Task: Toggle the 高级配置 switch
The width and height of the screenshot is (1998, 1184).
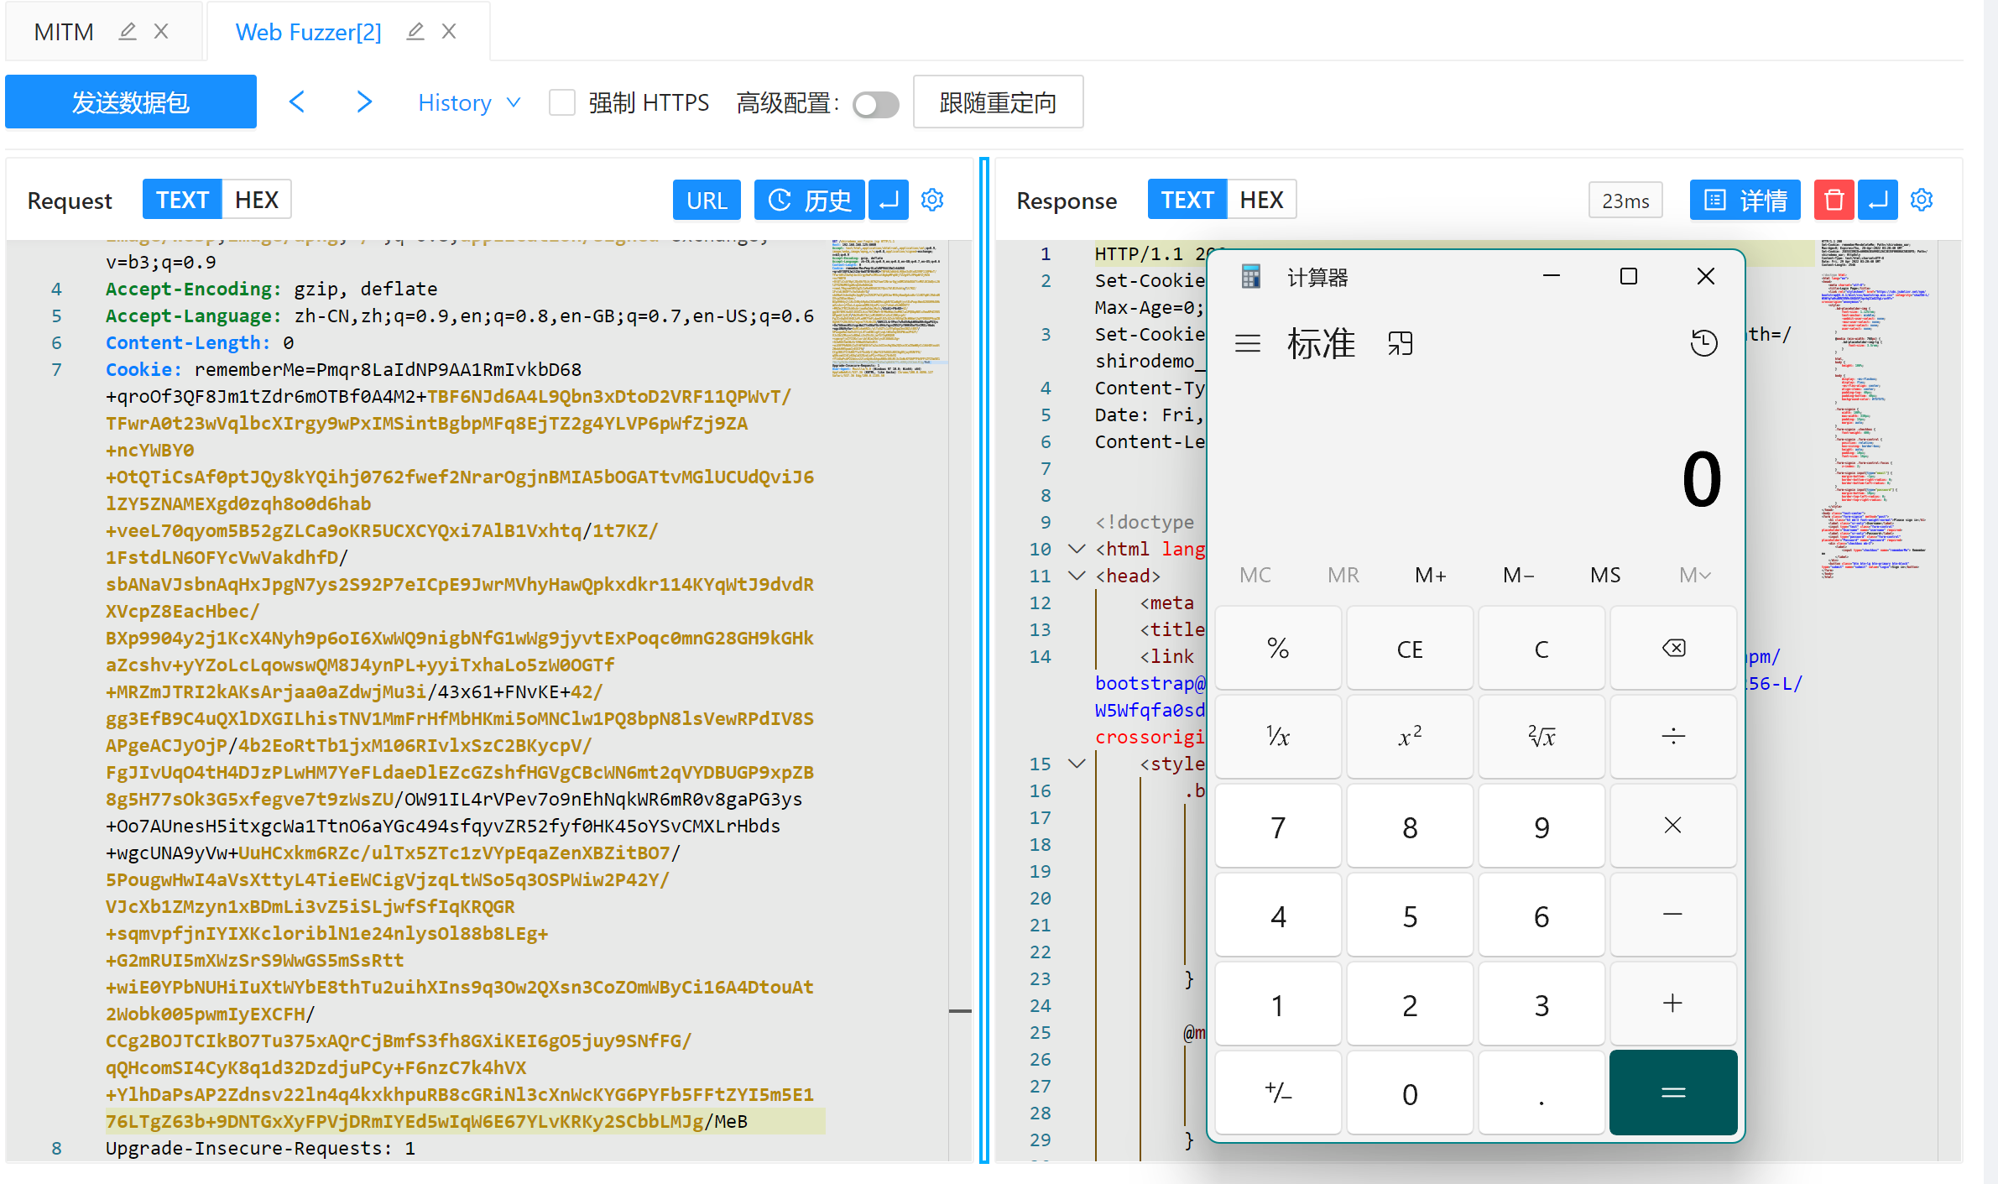Action: point(875,104)
